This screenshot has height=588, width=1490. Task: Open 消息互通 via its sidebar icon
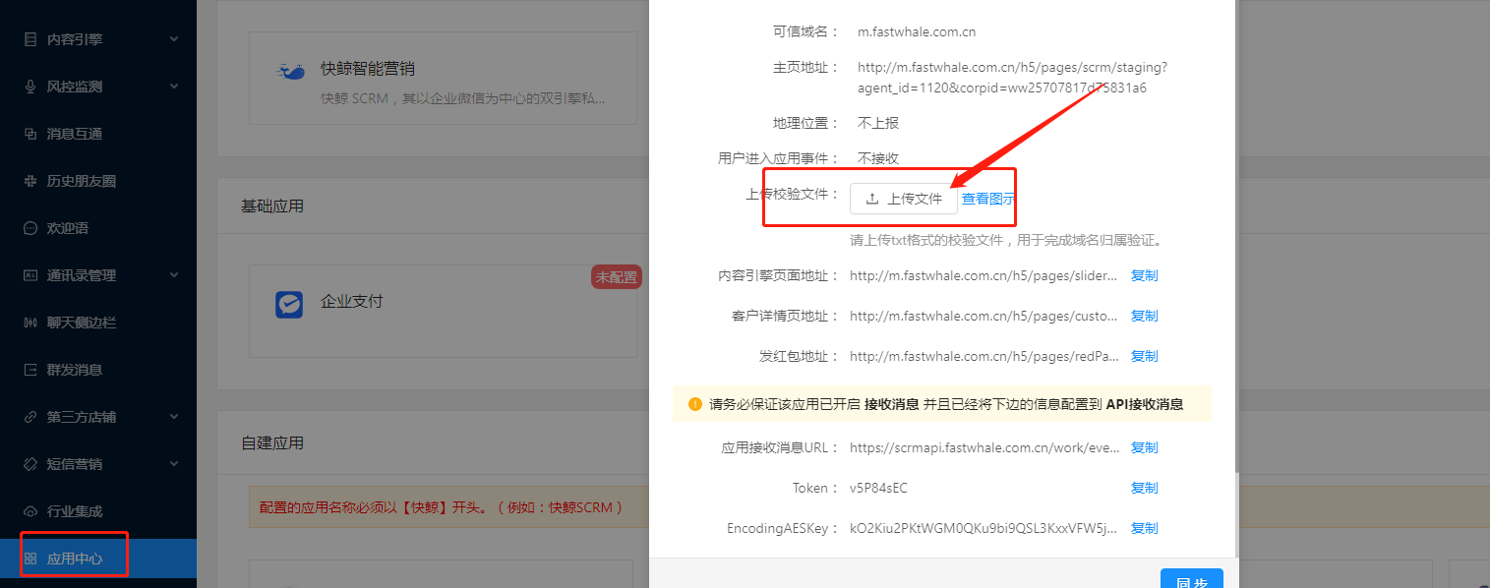(x=30, y=134)
